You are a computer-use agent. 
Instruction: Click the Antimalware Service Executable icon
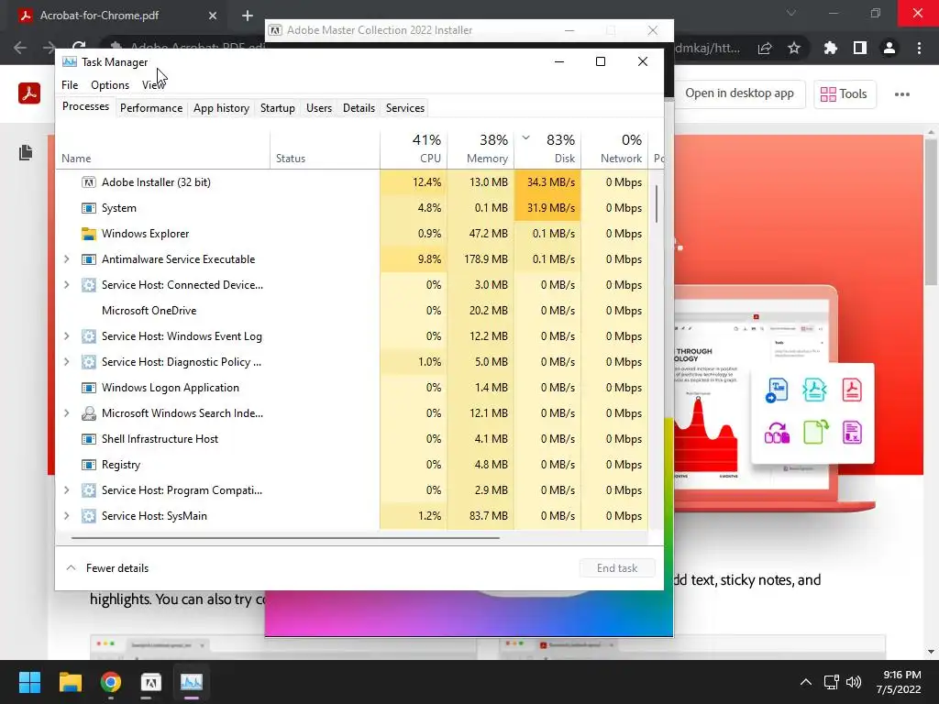(89, 259)
